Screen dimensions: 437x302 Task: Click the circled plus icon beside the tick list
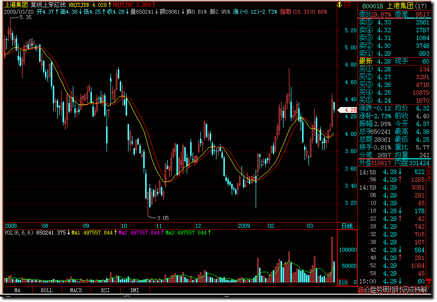point(429,171)
